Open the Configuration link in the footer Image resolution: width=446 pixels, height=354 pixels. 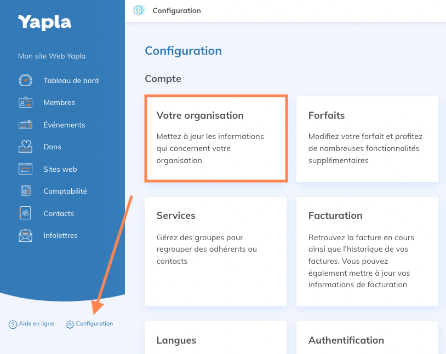(x=89, y=324)
